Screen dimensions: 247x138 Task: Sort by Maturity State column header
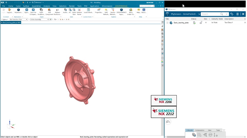(x=217, y=19)
